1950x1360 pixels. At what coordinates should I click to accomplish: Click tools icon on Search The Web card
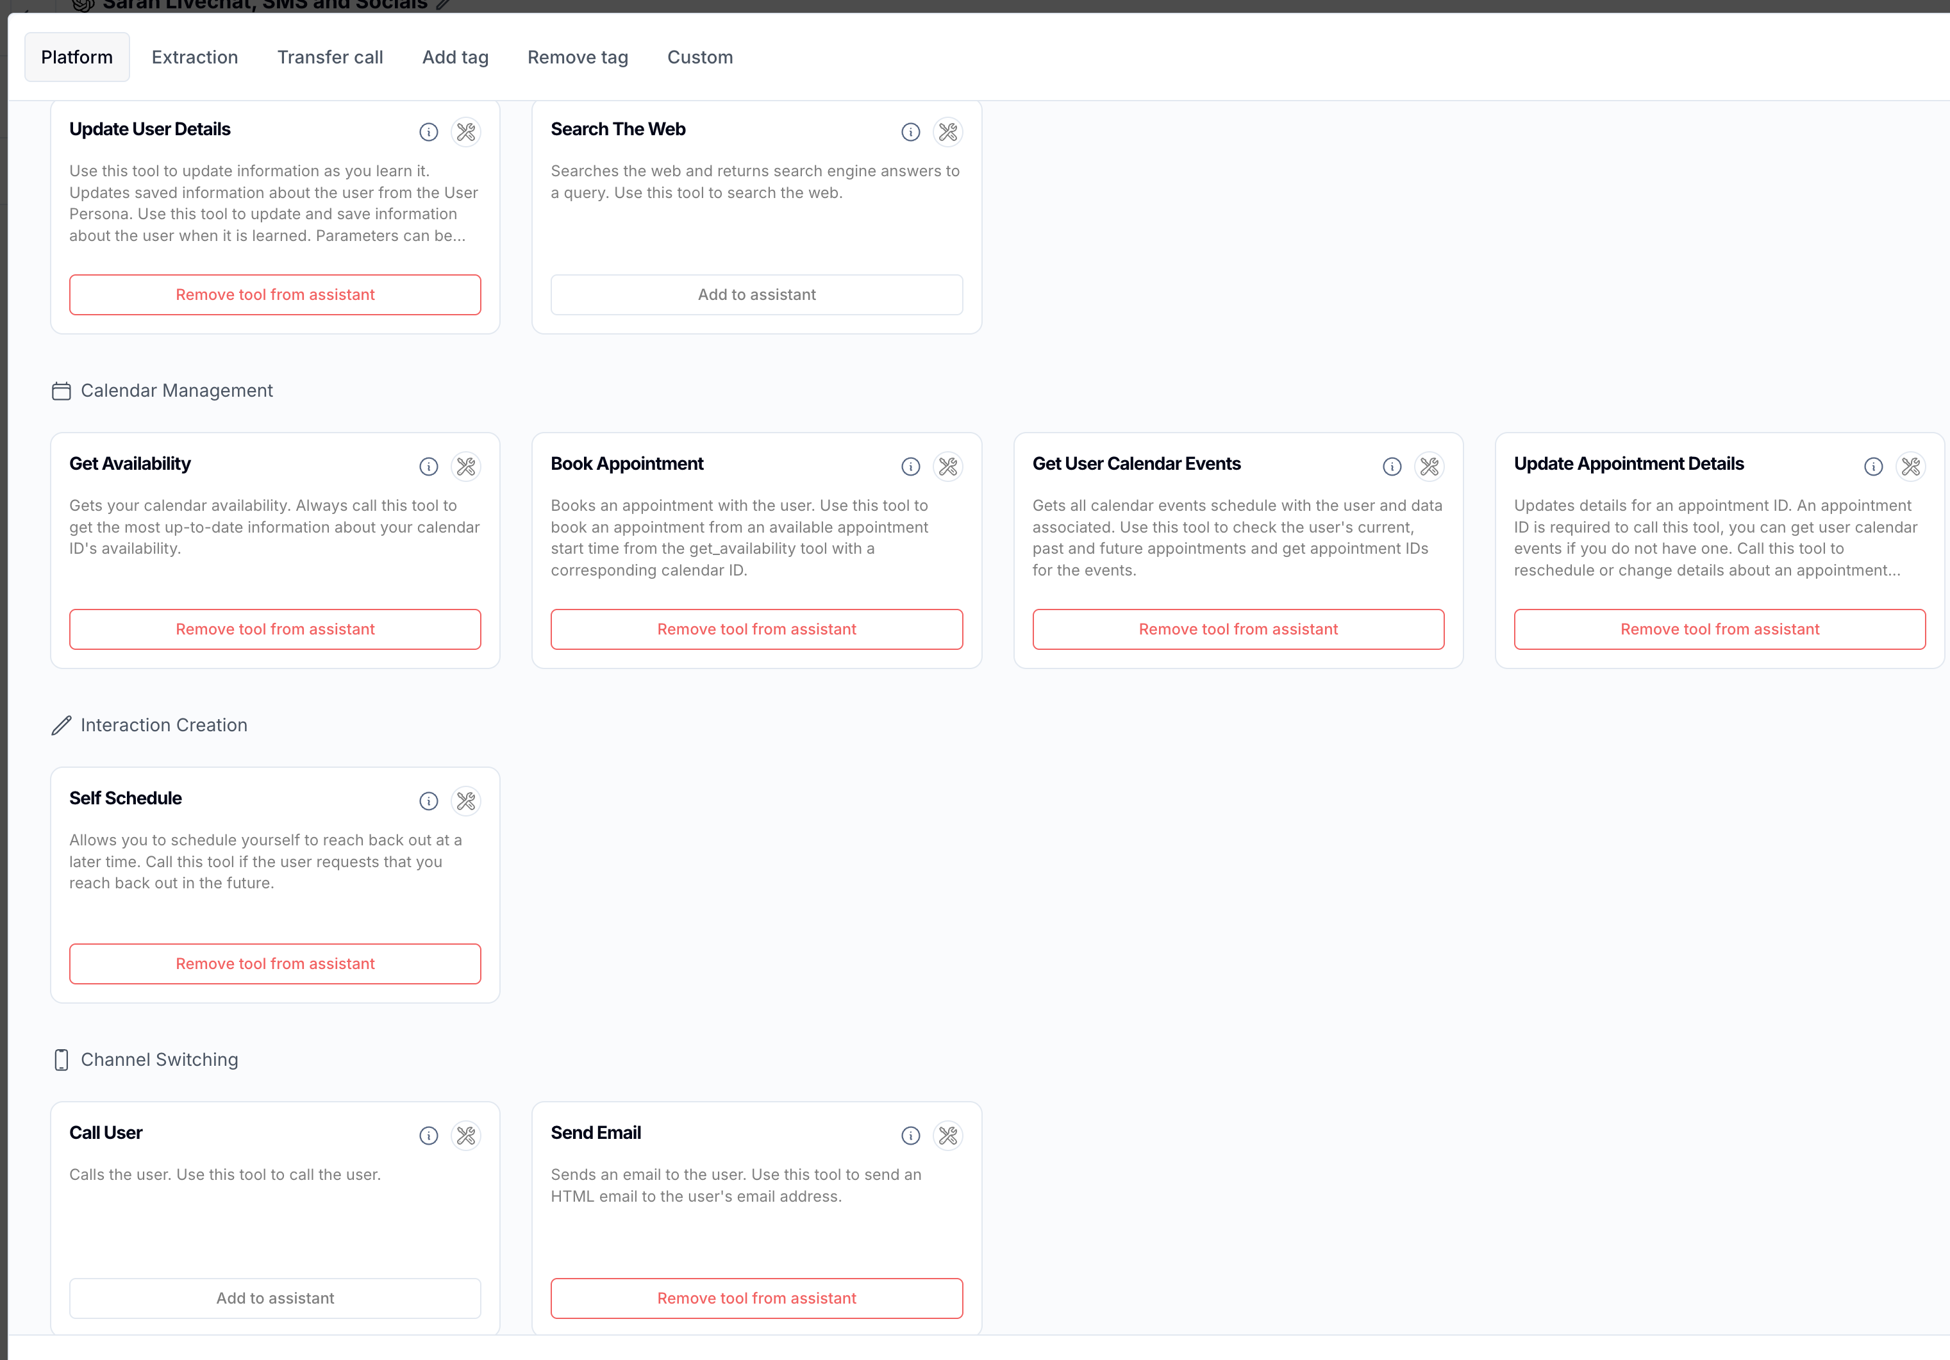[948, 131]
